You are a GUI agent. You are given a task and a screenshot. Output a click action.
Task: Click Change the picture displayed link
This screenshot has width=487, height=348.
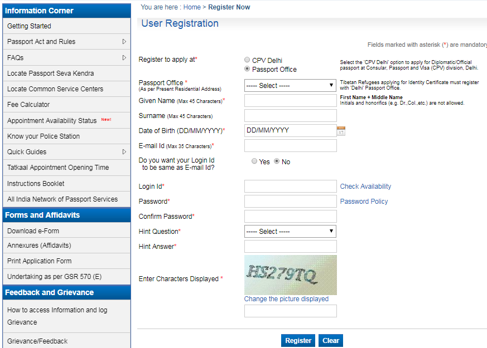coord(286,299)
